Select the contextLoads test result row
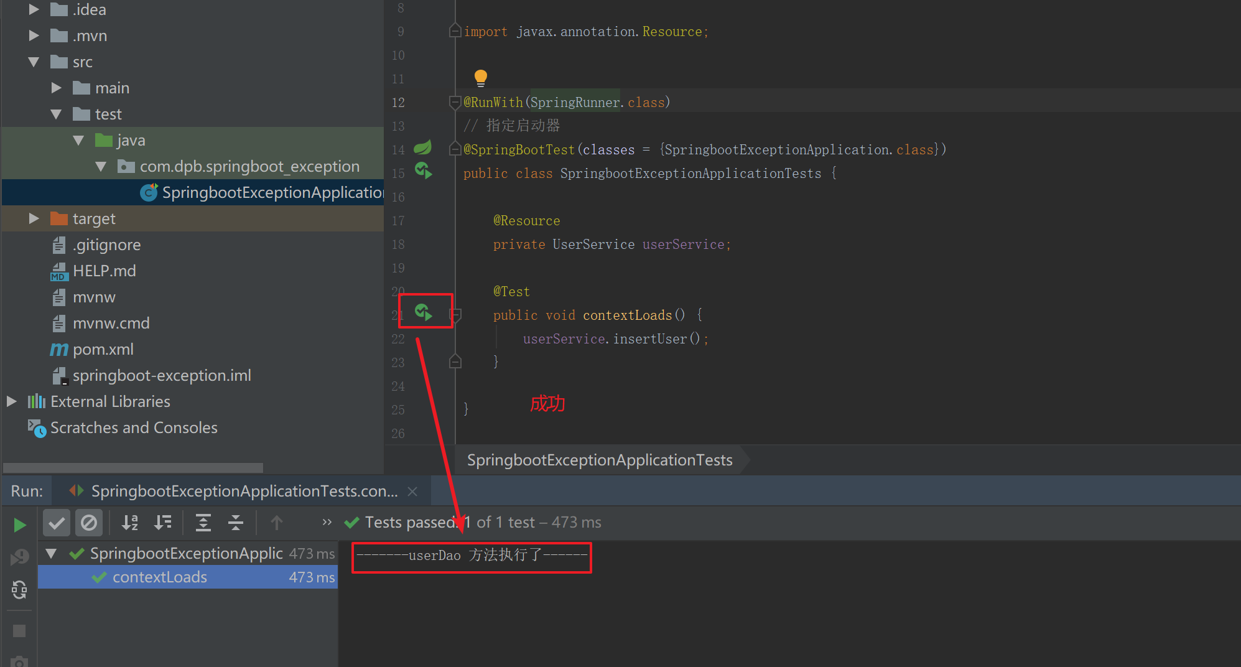This screenshot has height=667, width=1241. tap(188, 577)
